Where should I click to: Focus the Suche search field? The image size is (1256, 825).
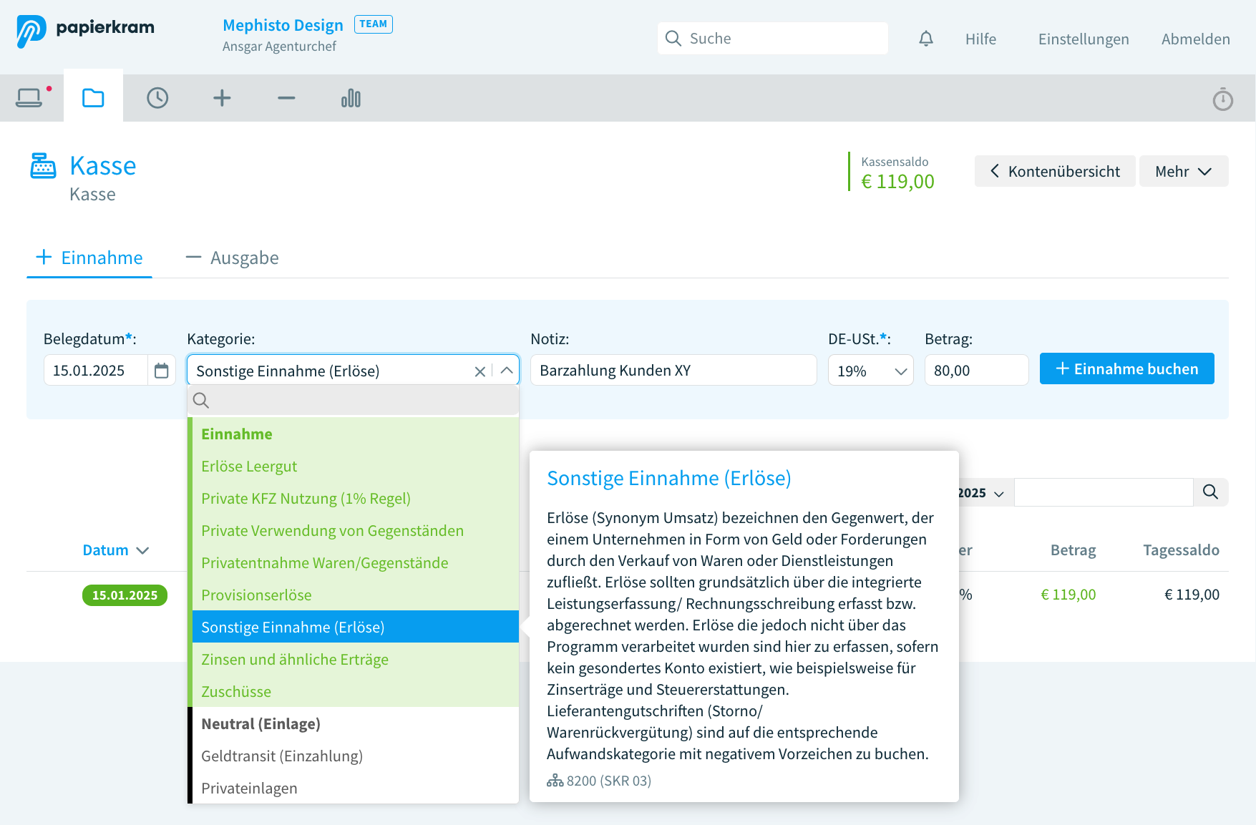click(773, 38)
